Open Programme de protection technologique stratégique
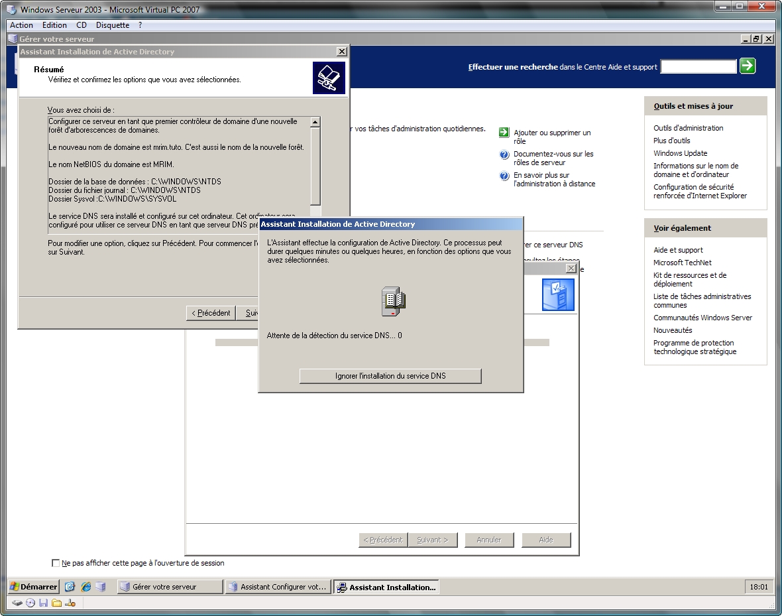The image size is (782, 616). click(x=695, y=347)
